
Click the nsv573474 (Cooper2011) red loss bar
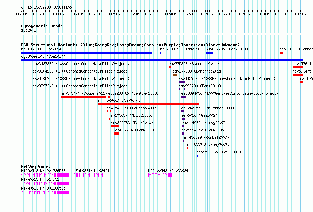pos(83,97)
